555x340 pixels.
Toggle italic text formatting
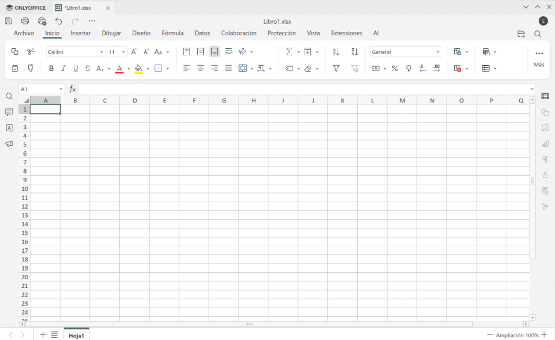coord(63,68)
